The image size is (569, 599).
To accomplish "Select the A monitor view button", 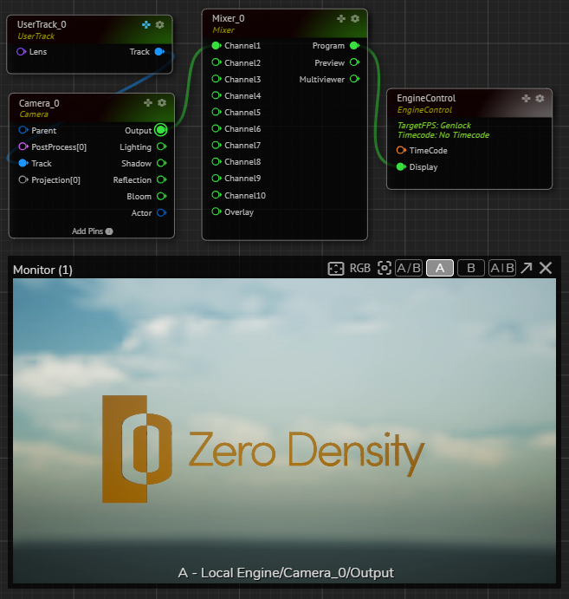I will click(x=440, y=269).
